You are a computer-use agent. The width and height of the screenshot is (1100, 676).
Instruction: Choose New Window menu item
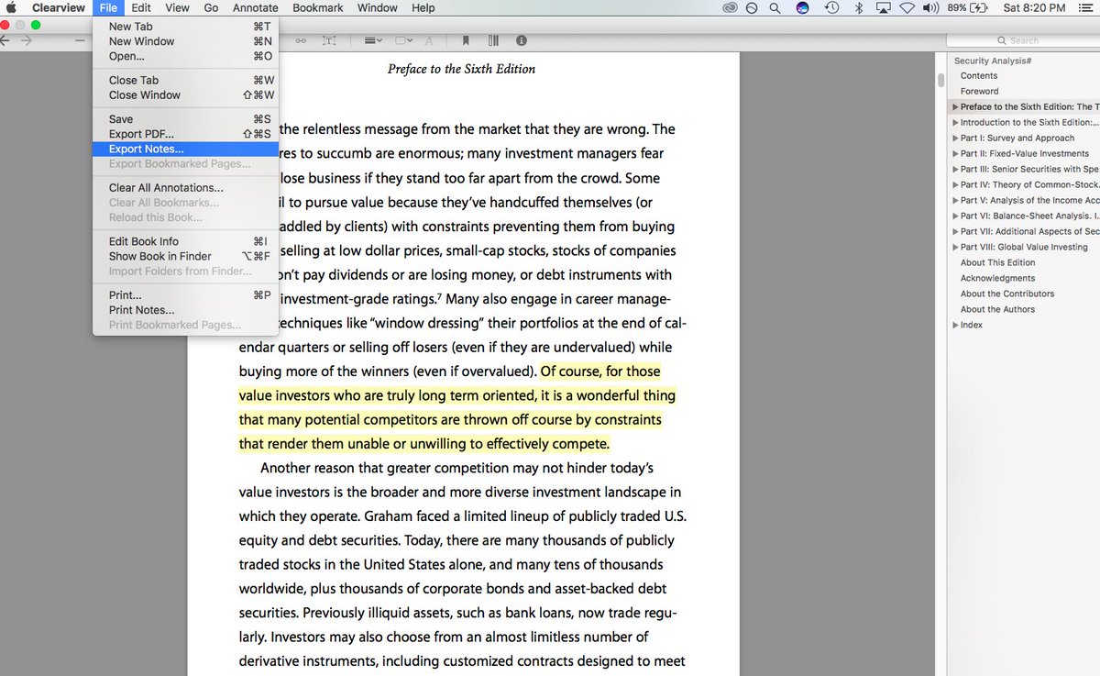pyautogui.click(x=186, y=41)
